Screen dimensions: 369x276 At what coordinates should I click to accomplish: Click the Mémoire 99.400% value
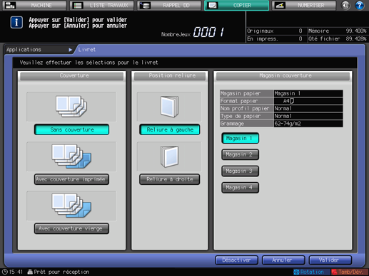point(356,31)
